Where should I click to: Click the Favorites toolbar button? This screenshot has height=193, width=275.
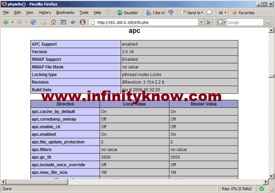[x=243, y=12]
